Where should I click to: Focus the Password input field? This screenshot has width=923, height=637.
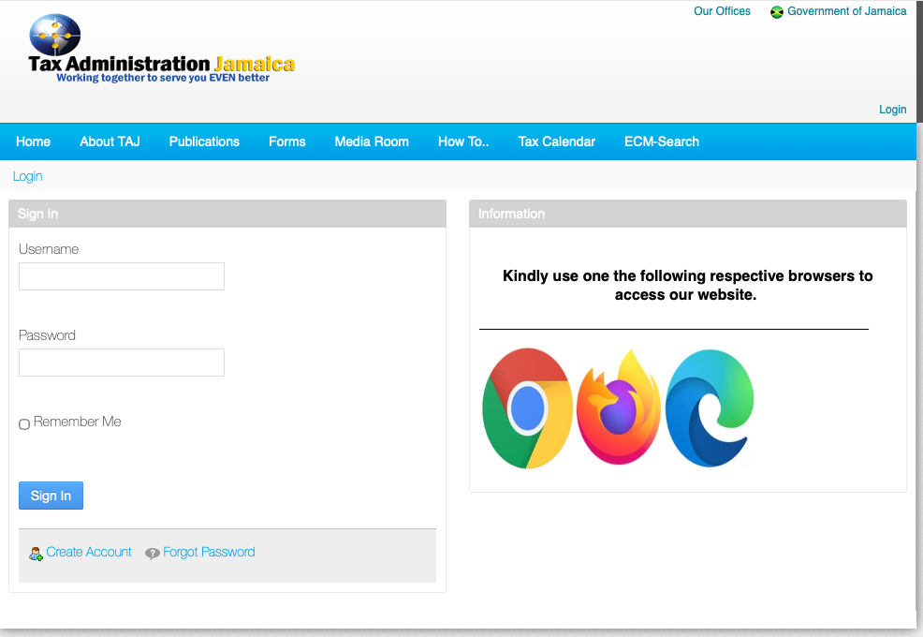point(122,363)
